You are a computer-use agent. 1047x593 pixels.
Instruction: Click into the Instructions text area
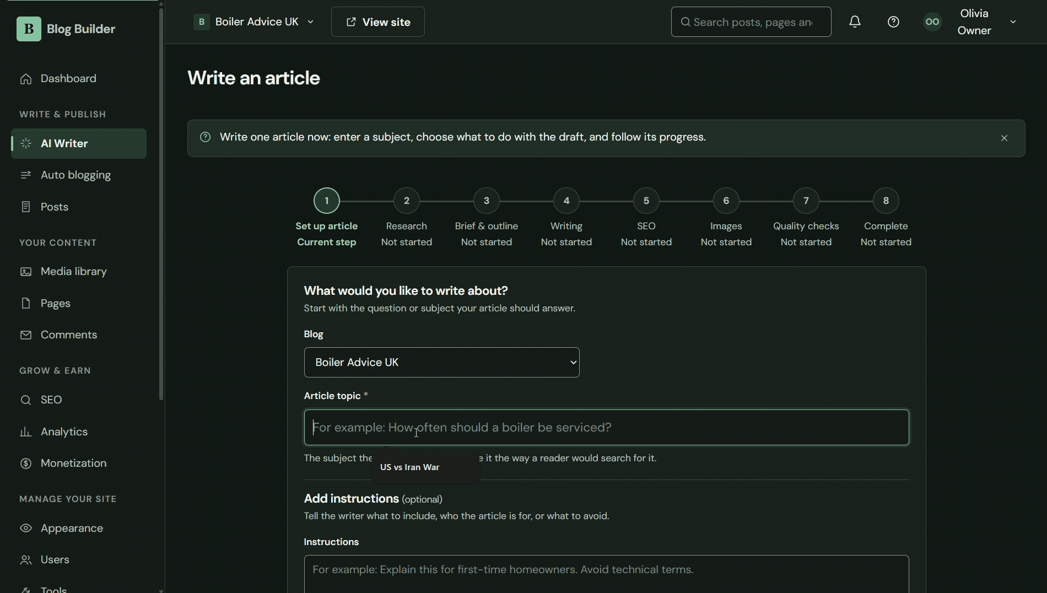coord(607,574)
